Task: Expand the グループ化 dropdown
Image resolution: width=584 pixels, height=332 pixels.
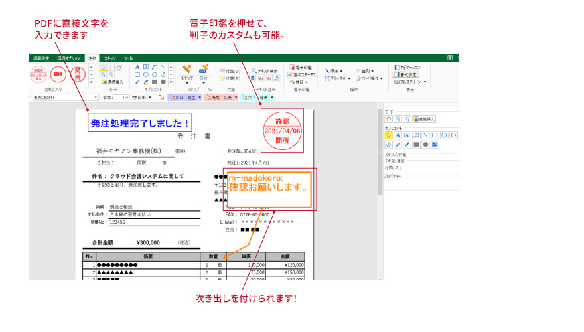Action: [x=337, y=78]
